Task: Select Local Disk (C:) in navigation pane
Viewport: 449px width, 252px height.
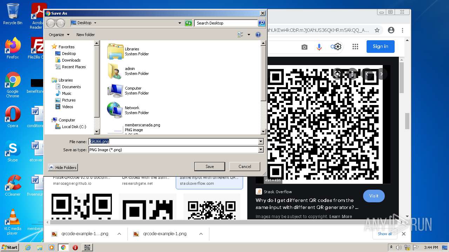Action: pyautogui.click(x=71, y=127)
